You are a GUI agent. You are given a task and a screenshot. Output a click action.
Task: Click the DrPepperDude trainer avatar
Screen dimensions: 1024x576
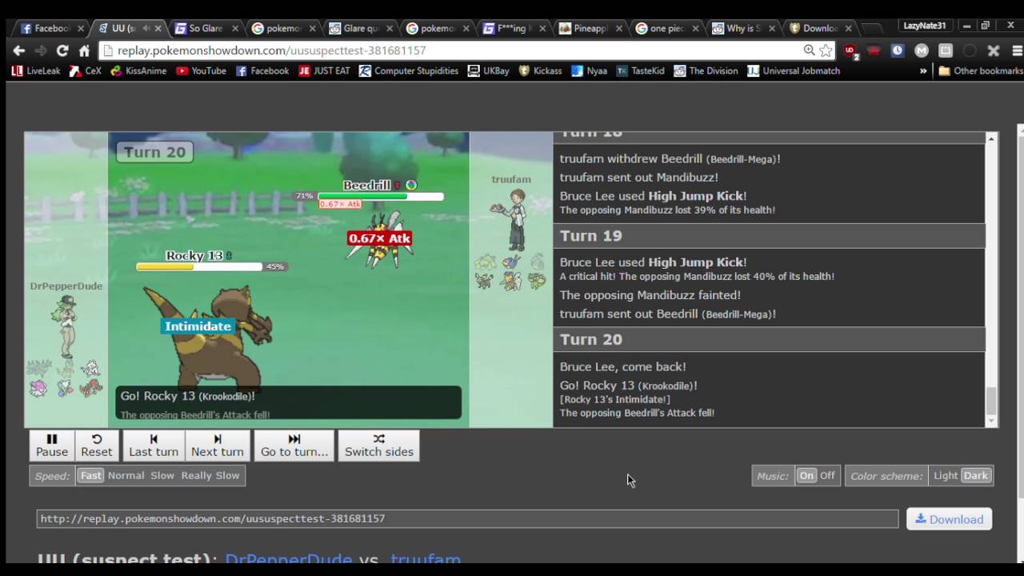(x=67, y=326)
